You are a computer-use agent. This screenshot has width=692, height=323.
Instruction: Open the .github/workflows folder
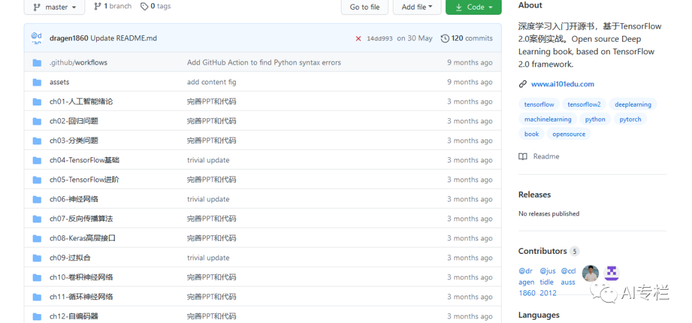(x=79, y=63)
